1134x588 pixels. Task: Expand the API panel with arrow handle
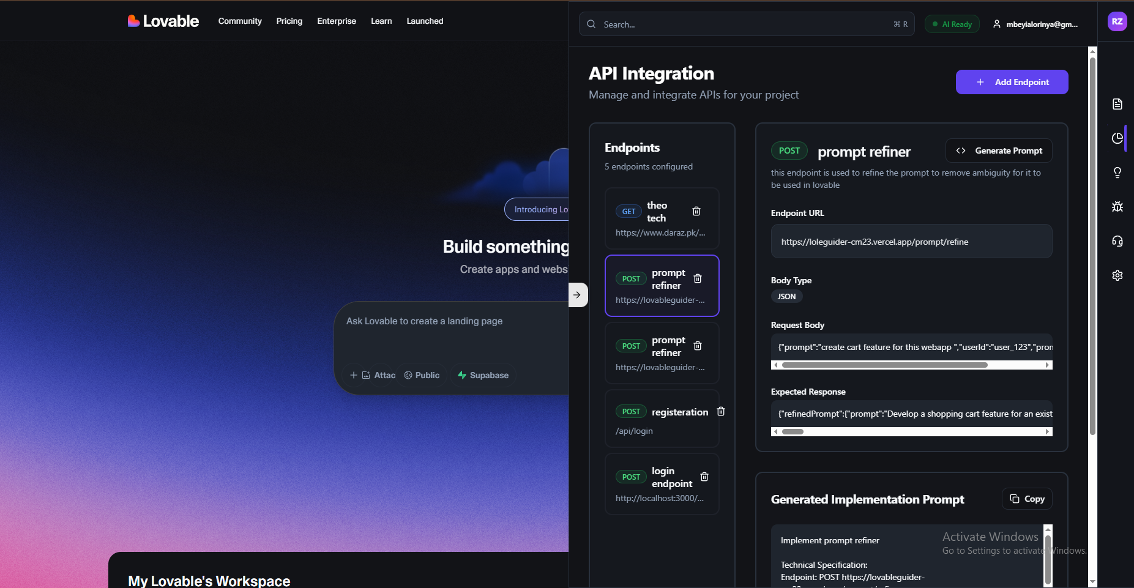click(x=578, y=294)
